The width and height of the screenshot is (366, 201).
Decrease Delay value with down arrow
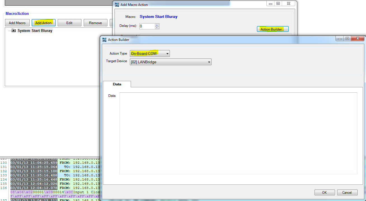(157, 27)
